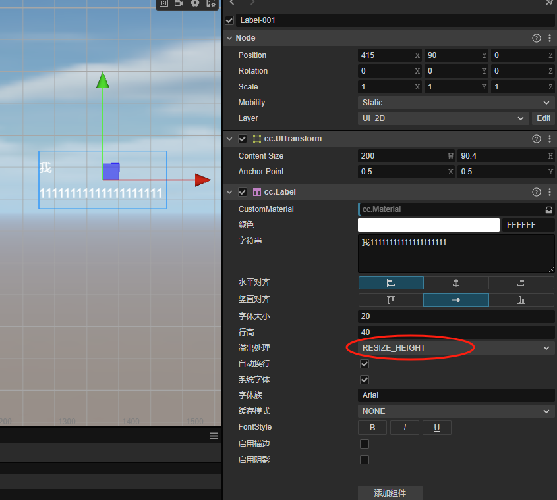Viewport: 557px width, 500px height.
Task: Click the green Y-axis gizmo arrow
Action: point(103,80)
